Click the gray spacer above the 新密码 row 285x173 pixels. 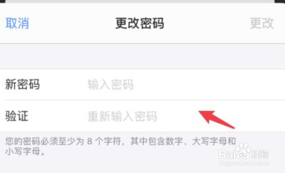[143, 56]
